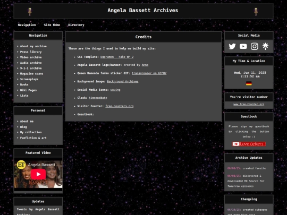Click the date and time clock display

[x=250, y=75]
